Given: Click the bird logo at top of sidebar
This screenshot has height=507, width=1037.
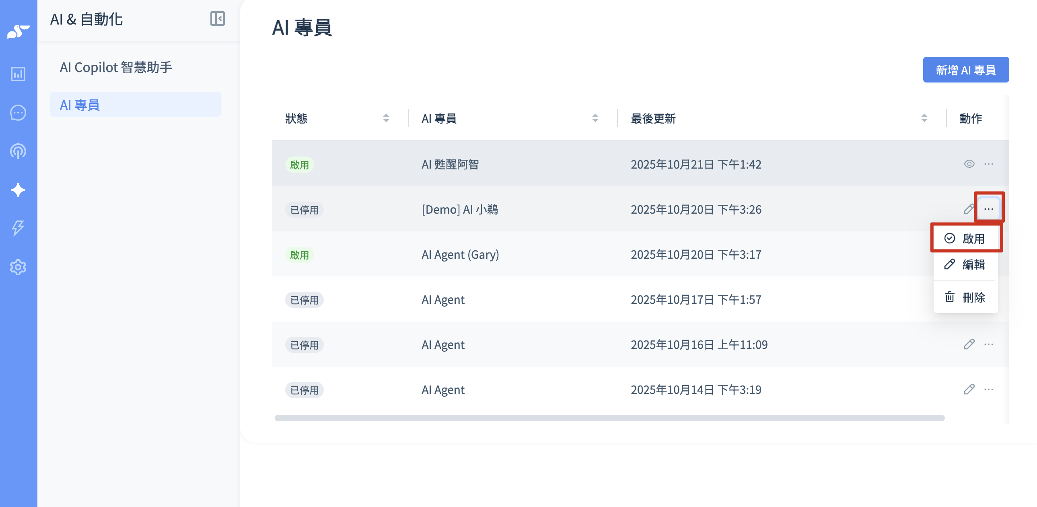Looking at the screenshot, I should pos(18,31).
